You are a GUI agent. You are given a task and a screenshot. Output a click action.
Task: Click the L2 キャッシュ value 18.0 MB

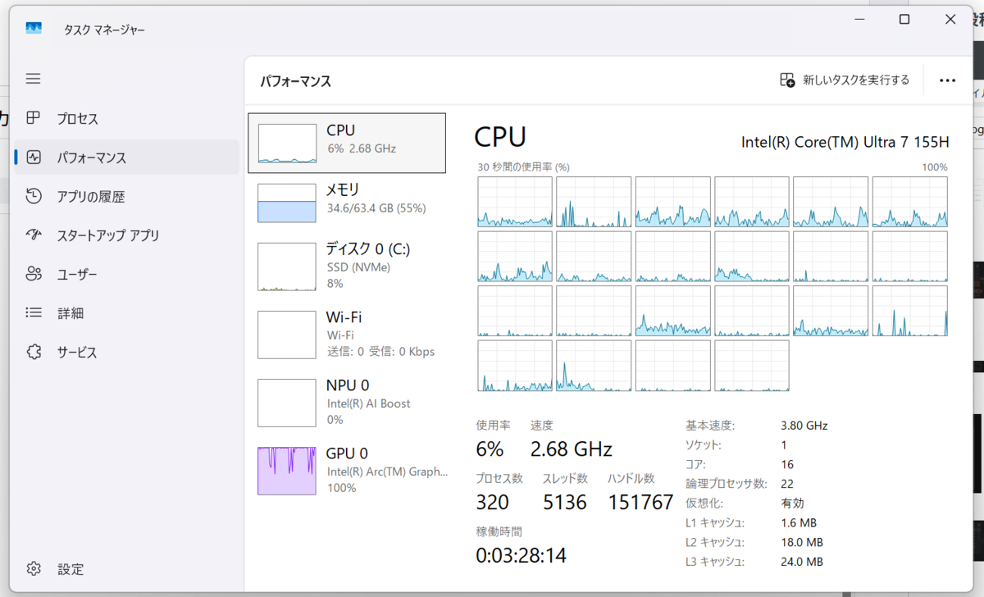tap(802, 542)
